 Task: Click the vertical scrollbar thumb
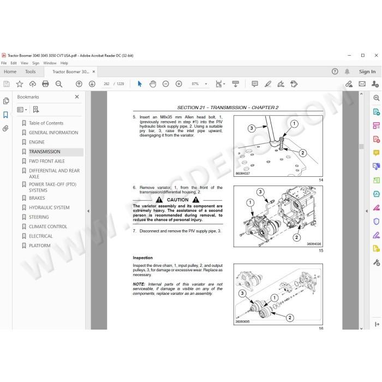(x=361, y=146)
